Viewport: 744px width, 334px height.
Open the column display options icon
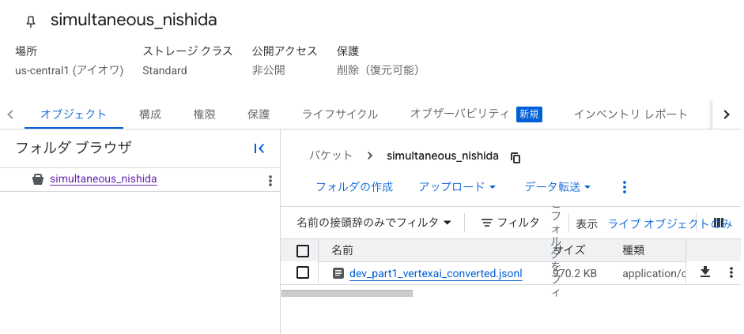pos(719,223)
